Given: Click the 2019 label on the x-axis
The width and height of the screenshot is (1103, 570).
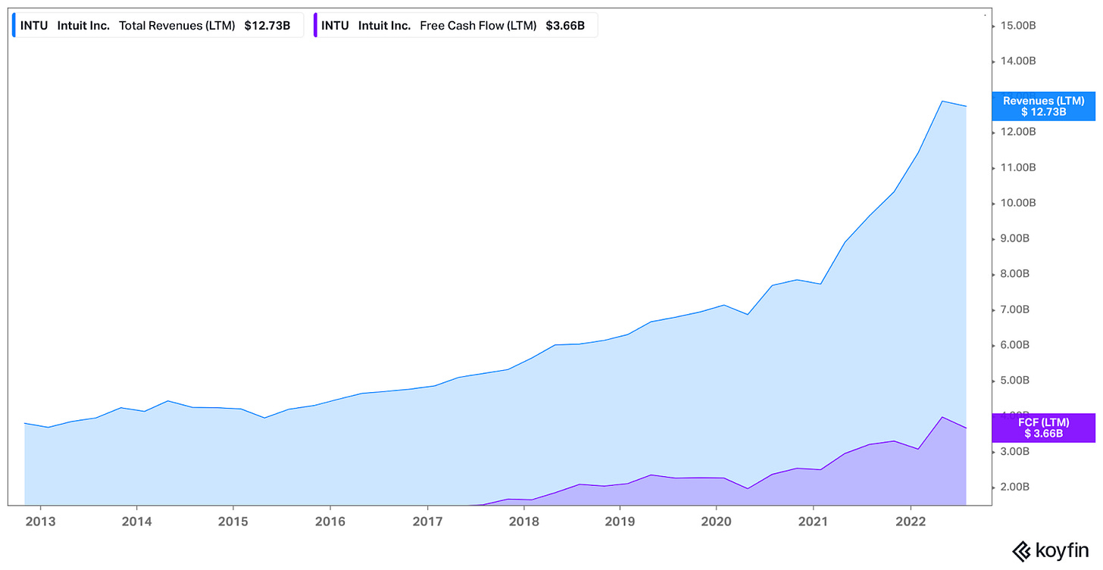Looking at the screenshot, I should pos(620,522).
